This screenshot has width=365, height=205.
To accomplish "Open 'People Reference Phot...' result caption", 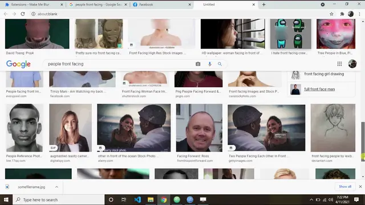I will 24,156.
